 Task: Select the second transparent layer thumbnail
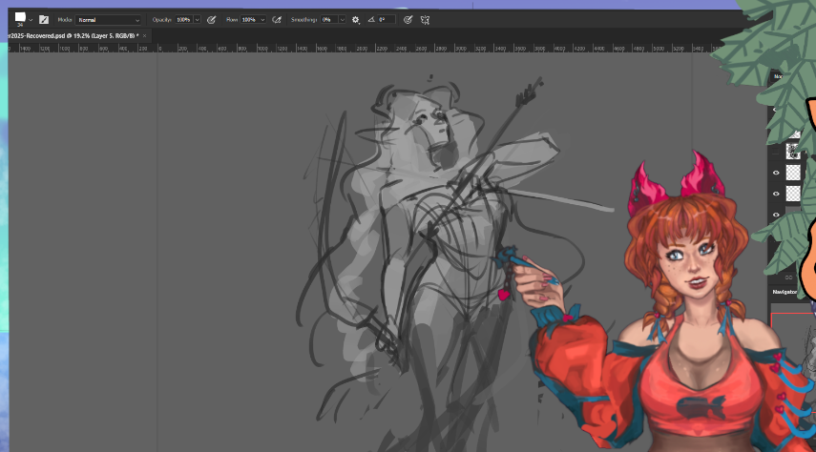pyautogui.click(x=792, y=194)
